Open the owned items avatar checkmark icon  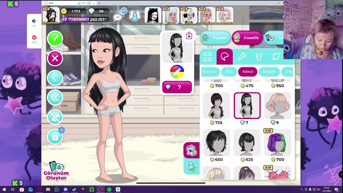click(192, 166)
